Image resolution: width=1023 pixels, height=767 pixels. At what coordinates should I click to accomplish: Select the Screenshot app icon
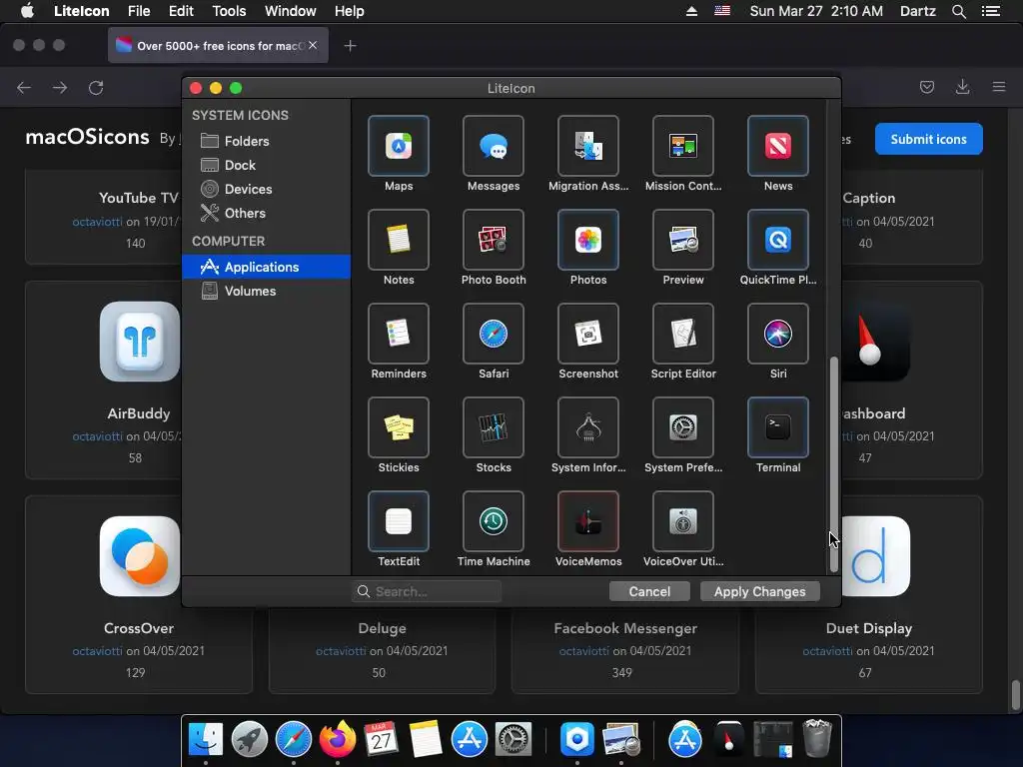coord(587,334)
